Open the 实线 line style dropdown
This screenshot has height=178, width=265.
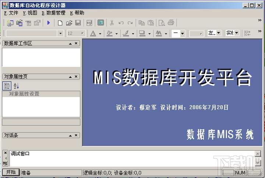click(237, 33)
